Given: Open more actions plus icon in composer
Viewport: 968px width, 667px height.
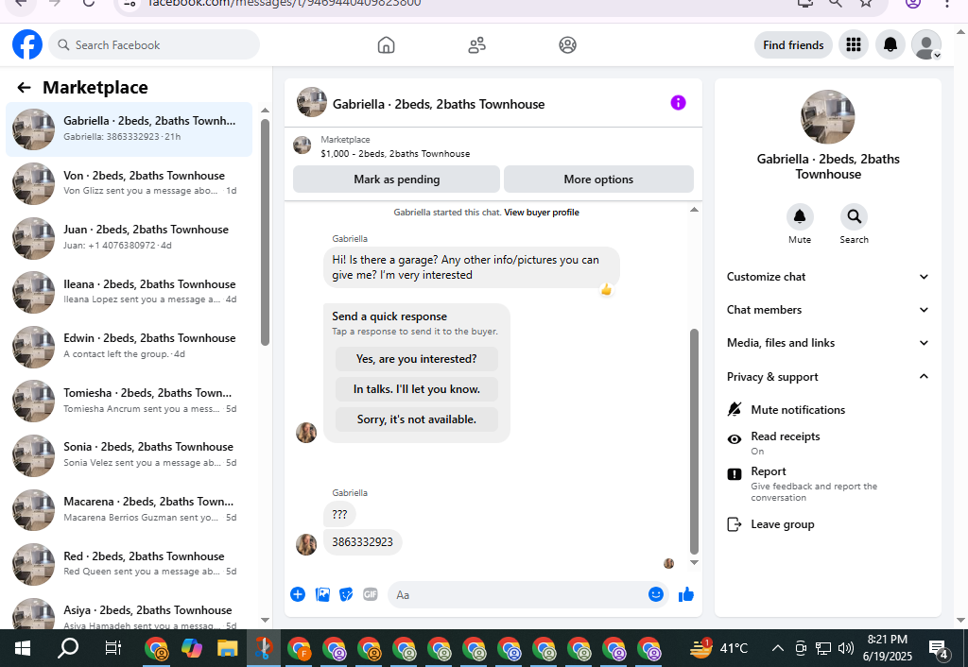Looking at the screenshot, I should tap(298, 594).
